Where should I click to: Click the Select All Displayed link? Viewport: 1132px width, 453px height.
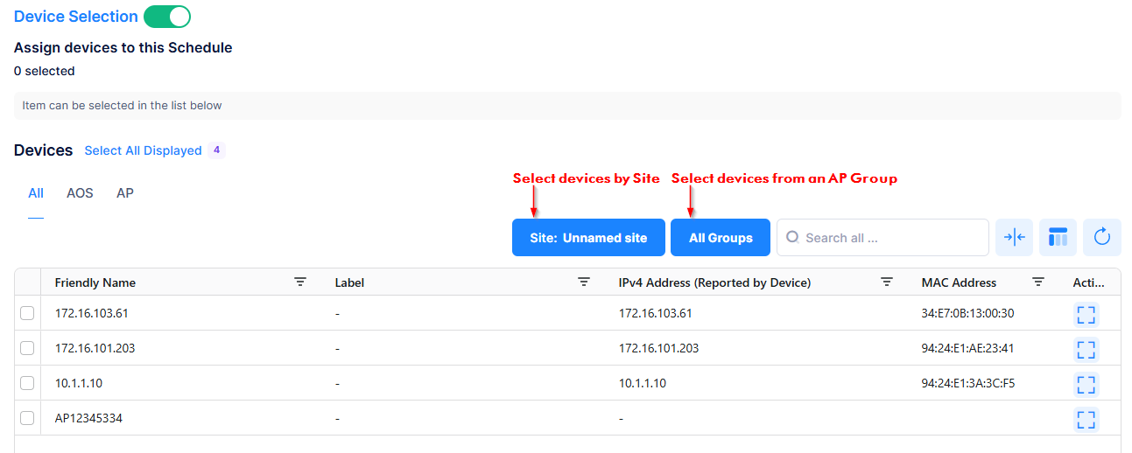click(x=143, y=150)
